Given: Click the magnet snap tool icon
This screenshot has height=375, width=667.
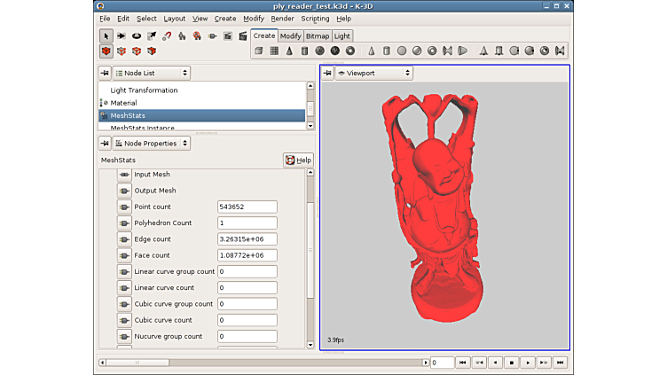Looking at the screenshot, I should (x=167, y=36).
